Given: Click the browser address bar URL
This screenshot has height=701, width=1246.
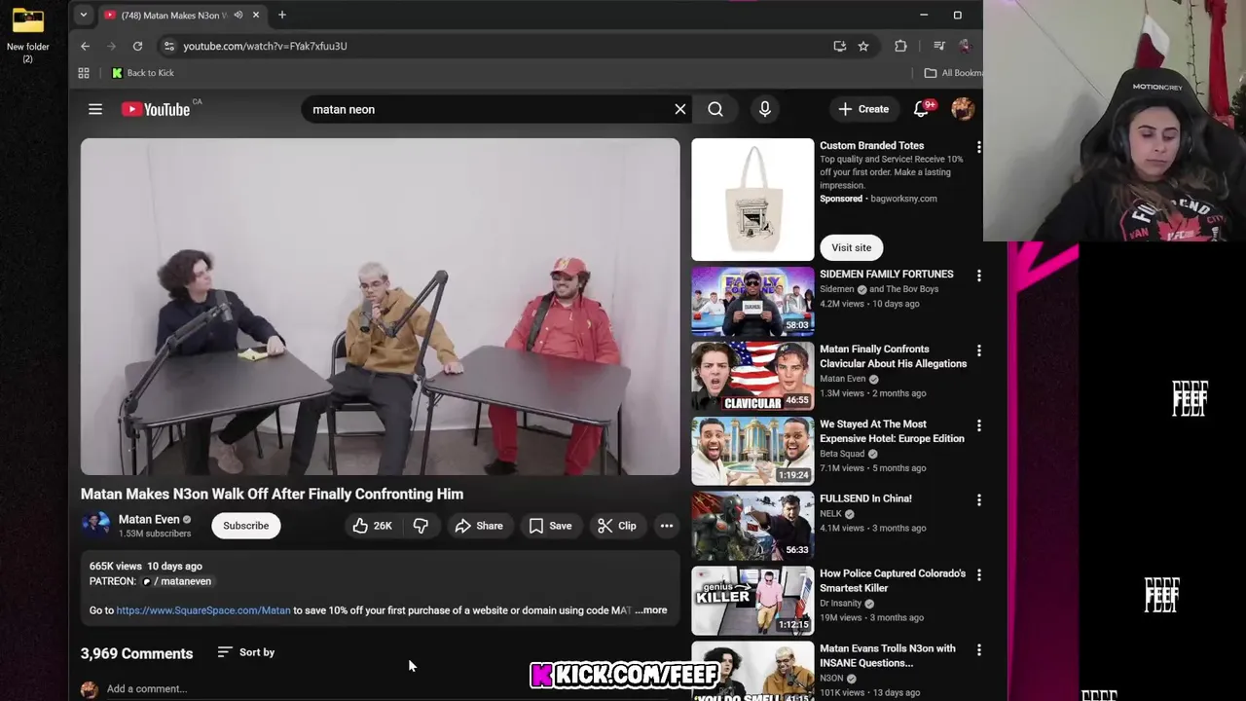Looking at the screenshot, I should (265, 46).
